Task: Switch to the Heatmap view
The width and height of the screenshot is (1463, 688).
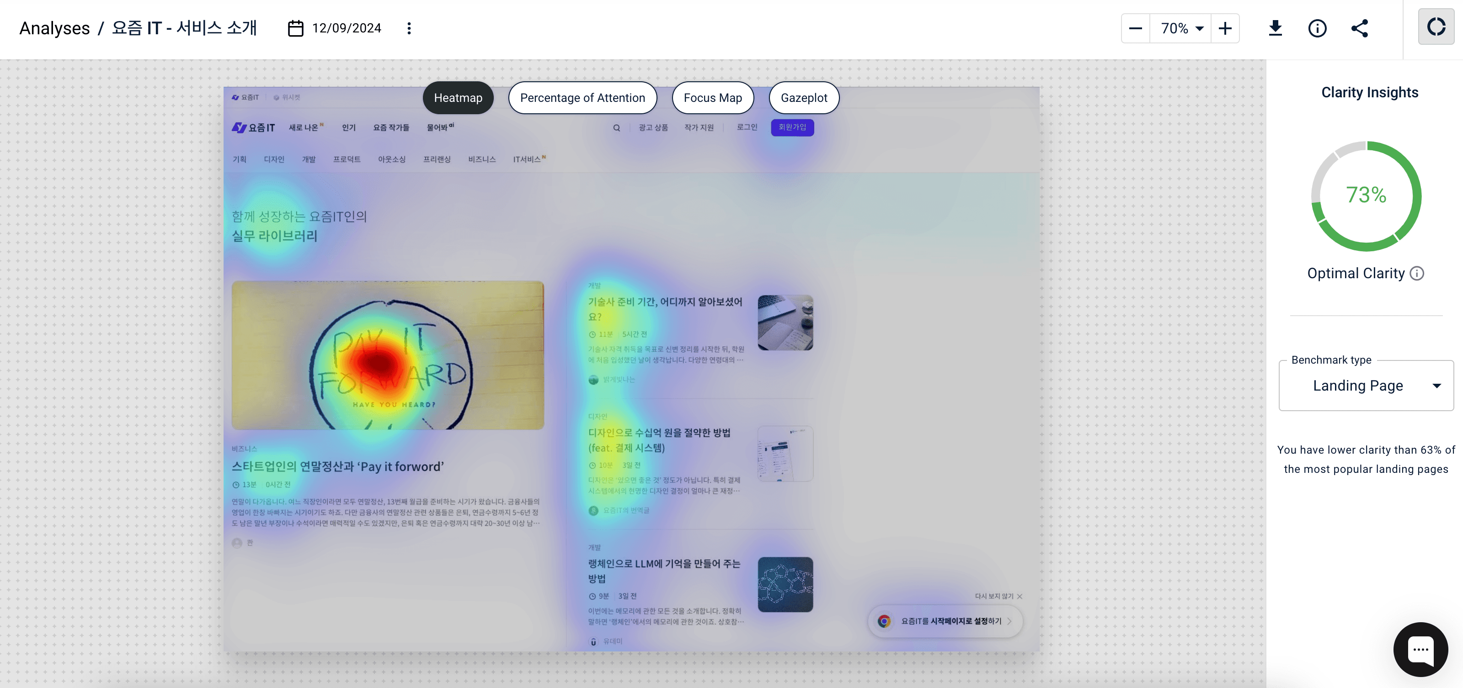Action: click(x=458, y=98)
